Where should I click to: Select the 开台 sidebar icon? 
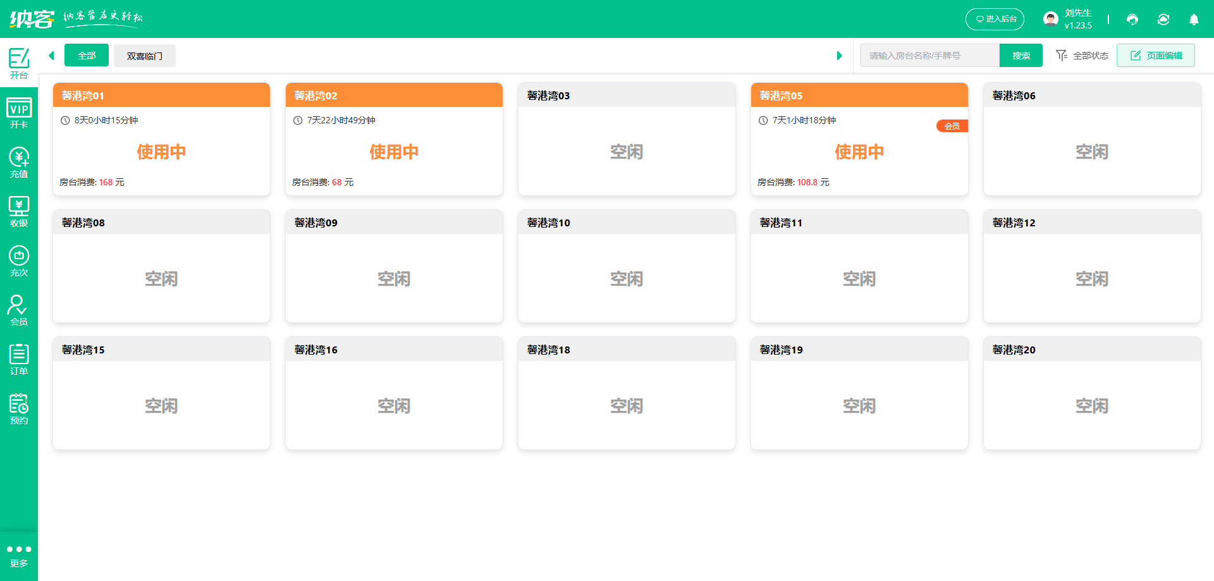click(18, 63)
